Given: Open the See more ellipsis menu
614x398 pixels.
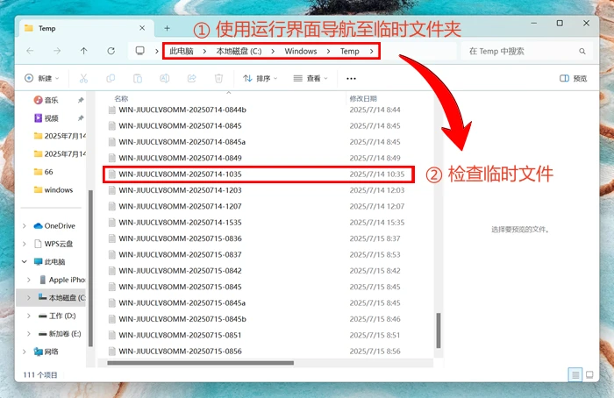Looking at the screenshot, I should pyautogui.click(x=351, y=79).
